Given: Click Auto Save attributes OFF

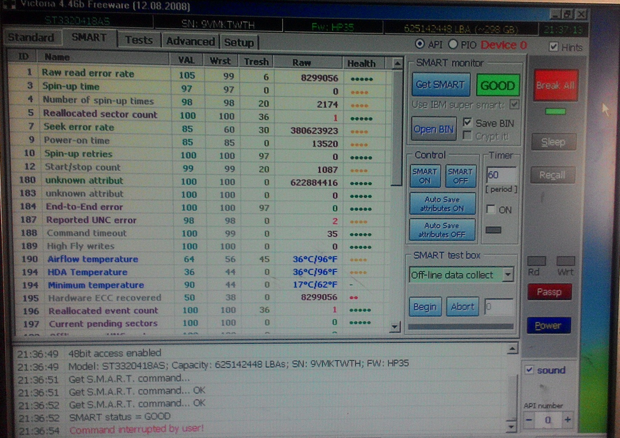Looking at the screenshot, I should (x=442, y=230).
